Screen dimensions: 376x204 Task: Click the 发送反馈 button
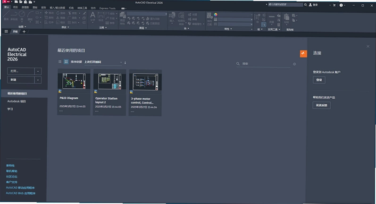pyautogui.click(x=322, y=105)
